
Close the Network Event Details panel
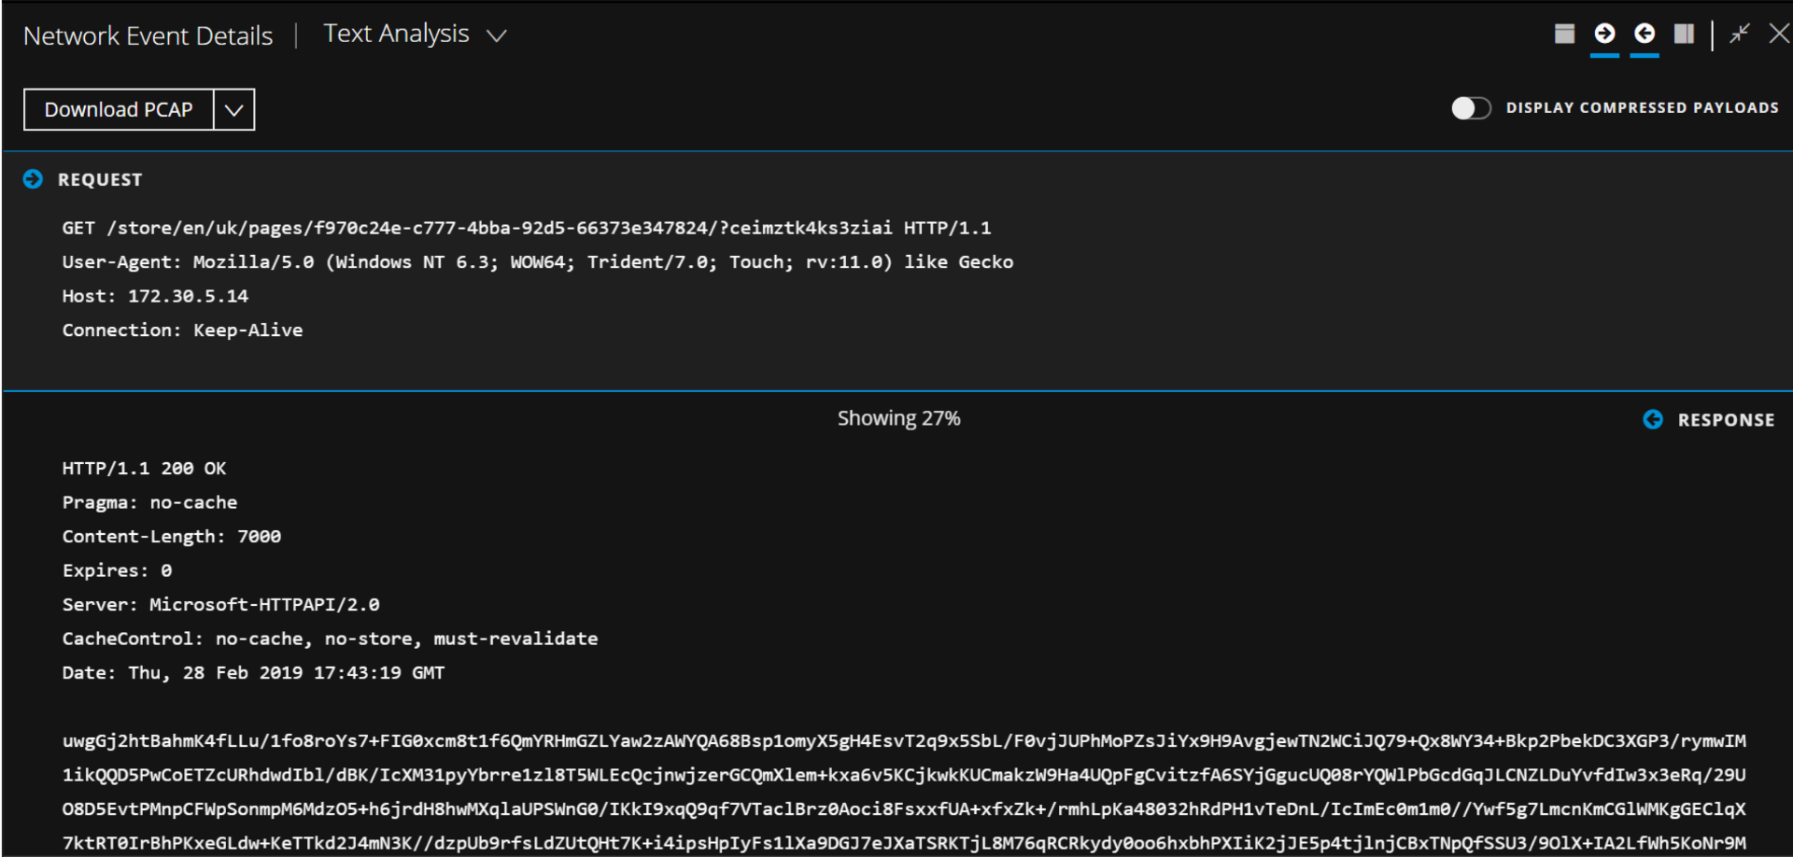coord(1779,35)
